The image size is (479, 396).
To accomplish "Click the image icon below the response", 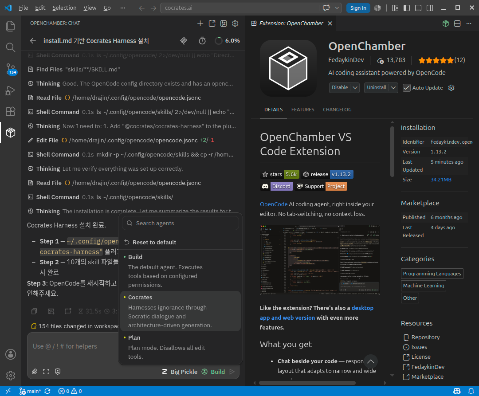I will pos(51,311).
